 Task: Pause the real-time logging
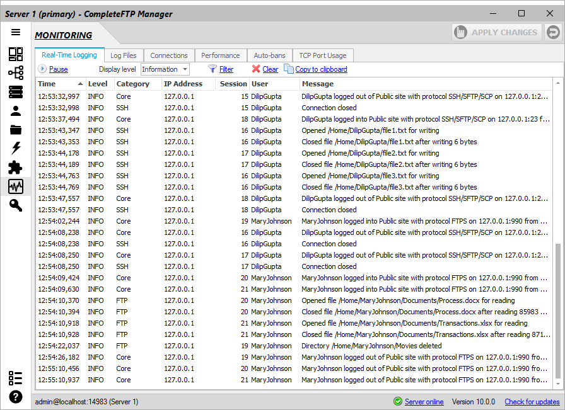[x=58, y=69]
